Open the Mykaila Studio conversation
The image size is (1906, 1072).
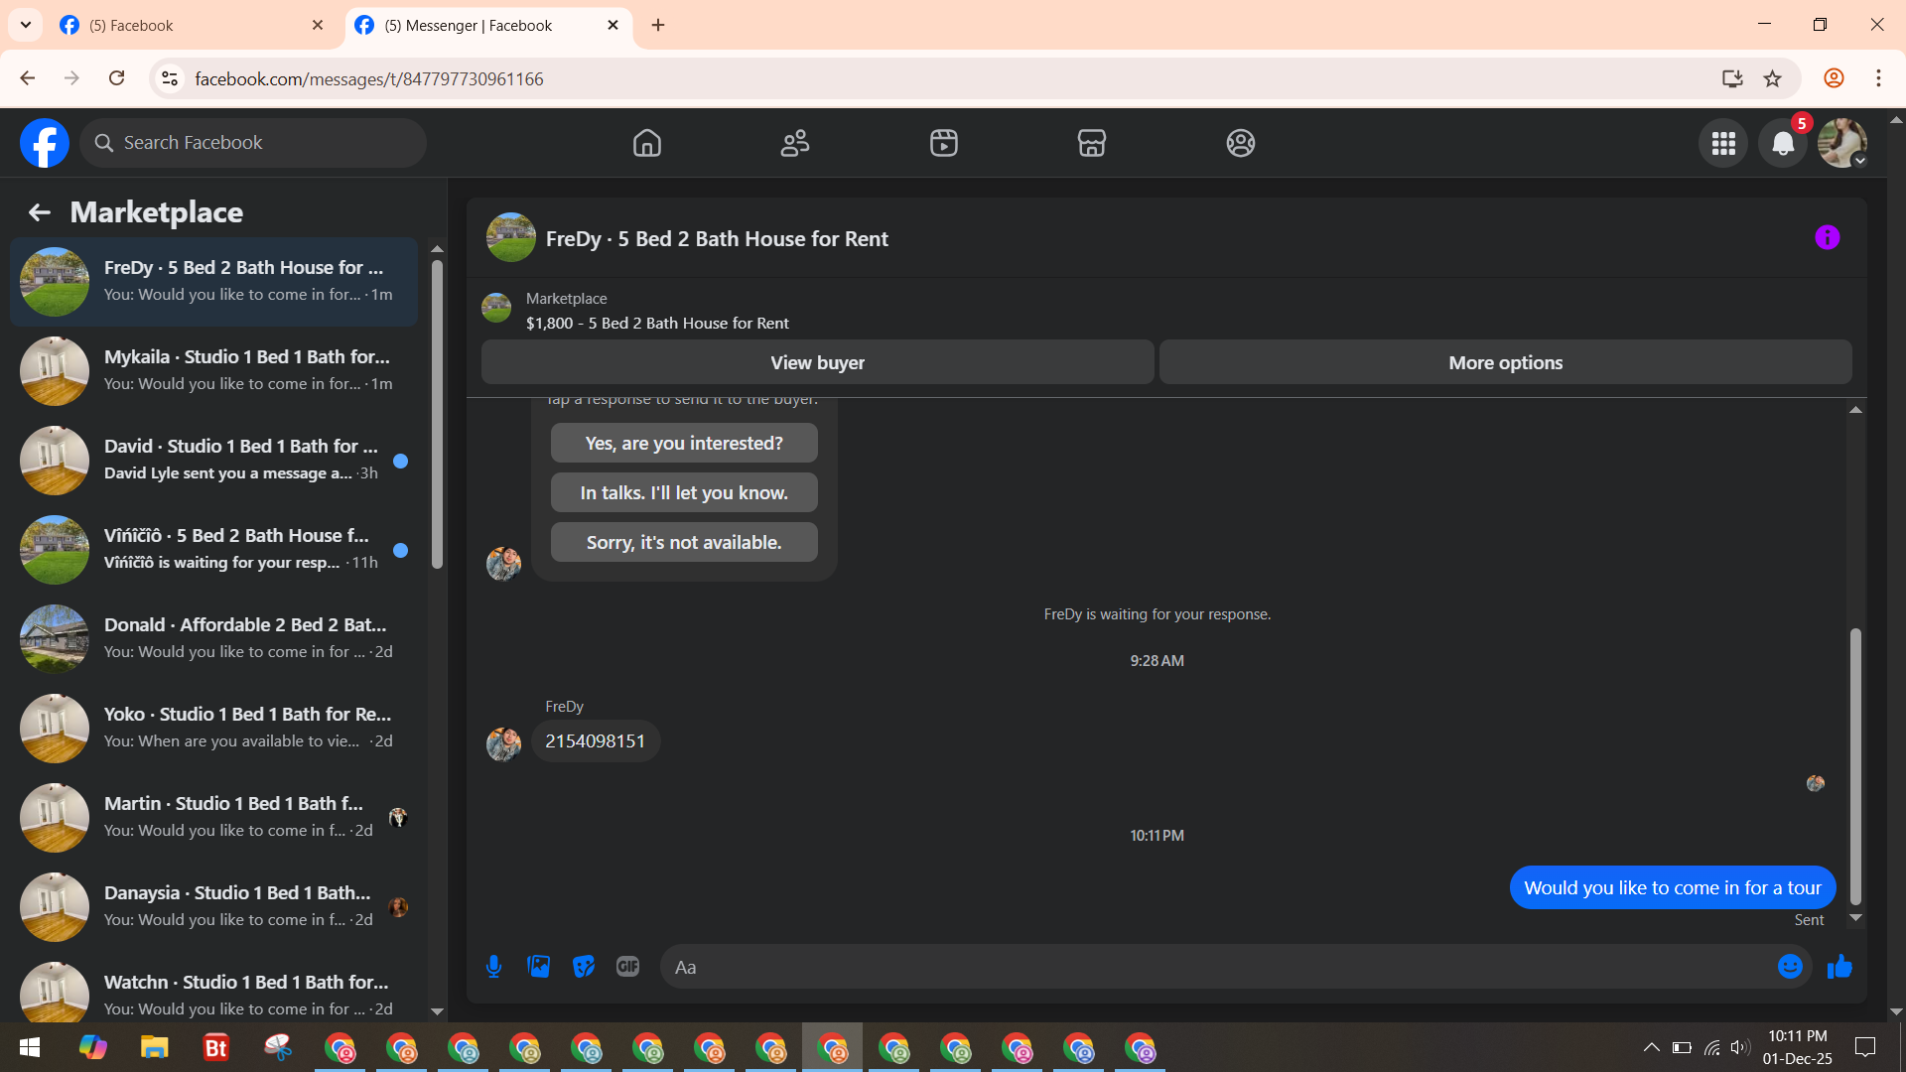tap(213, 370)
